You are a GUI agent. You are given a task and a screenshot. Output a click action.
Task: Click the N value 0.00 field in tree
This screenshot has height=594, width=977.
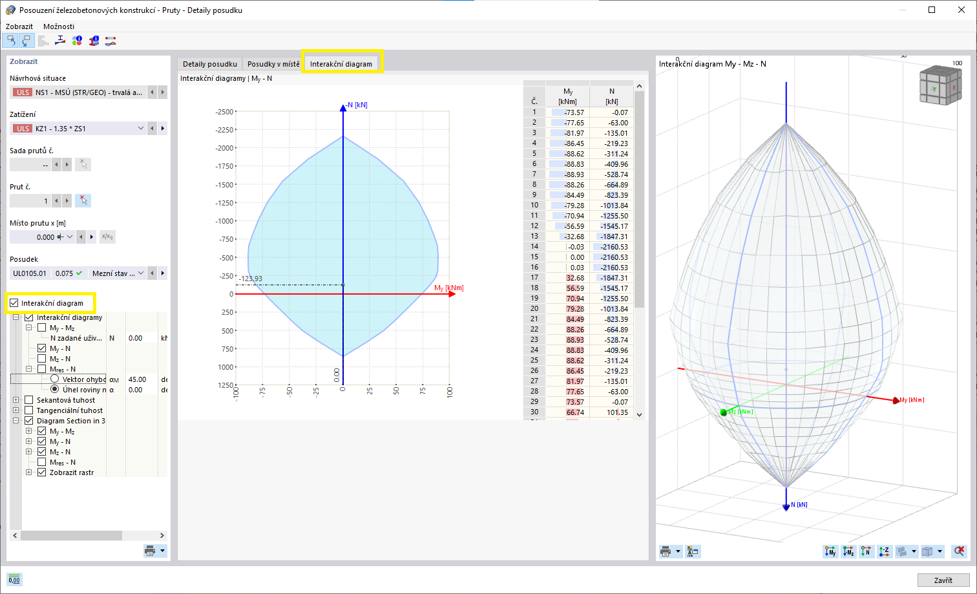(142, 338)
